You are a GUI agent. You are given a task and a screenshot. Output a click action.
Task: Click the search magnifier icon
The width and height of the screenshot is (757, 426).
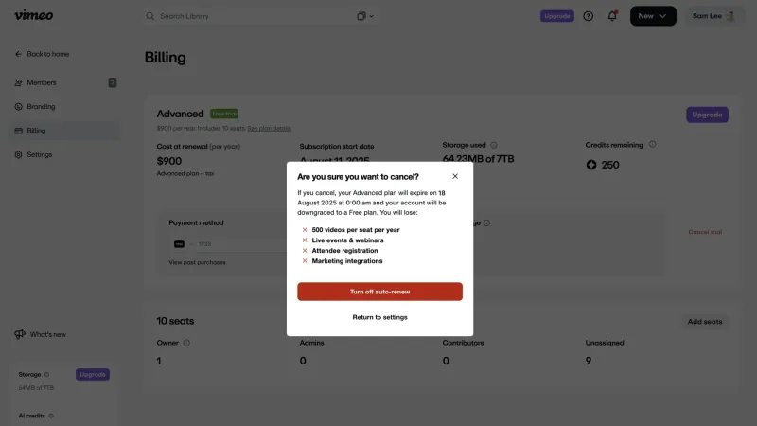(x=150, y=16)
